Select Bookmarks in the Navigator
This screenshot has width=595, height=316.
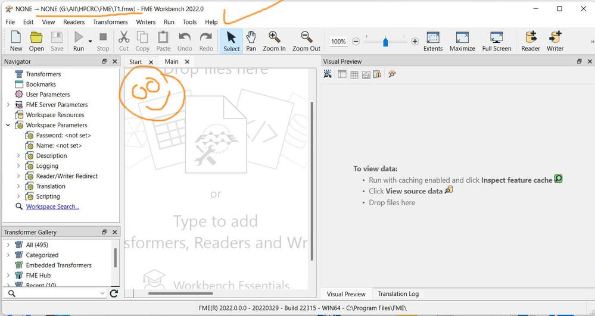[41, 85]
